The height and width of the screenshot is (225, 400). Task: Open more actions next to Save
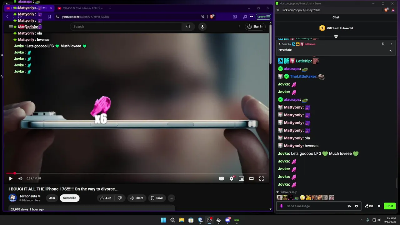point(171,198)
